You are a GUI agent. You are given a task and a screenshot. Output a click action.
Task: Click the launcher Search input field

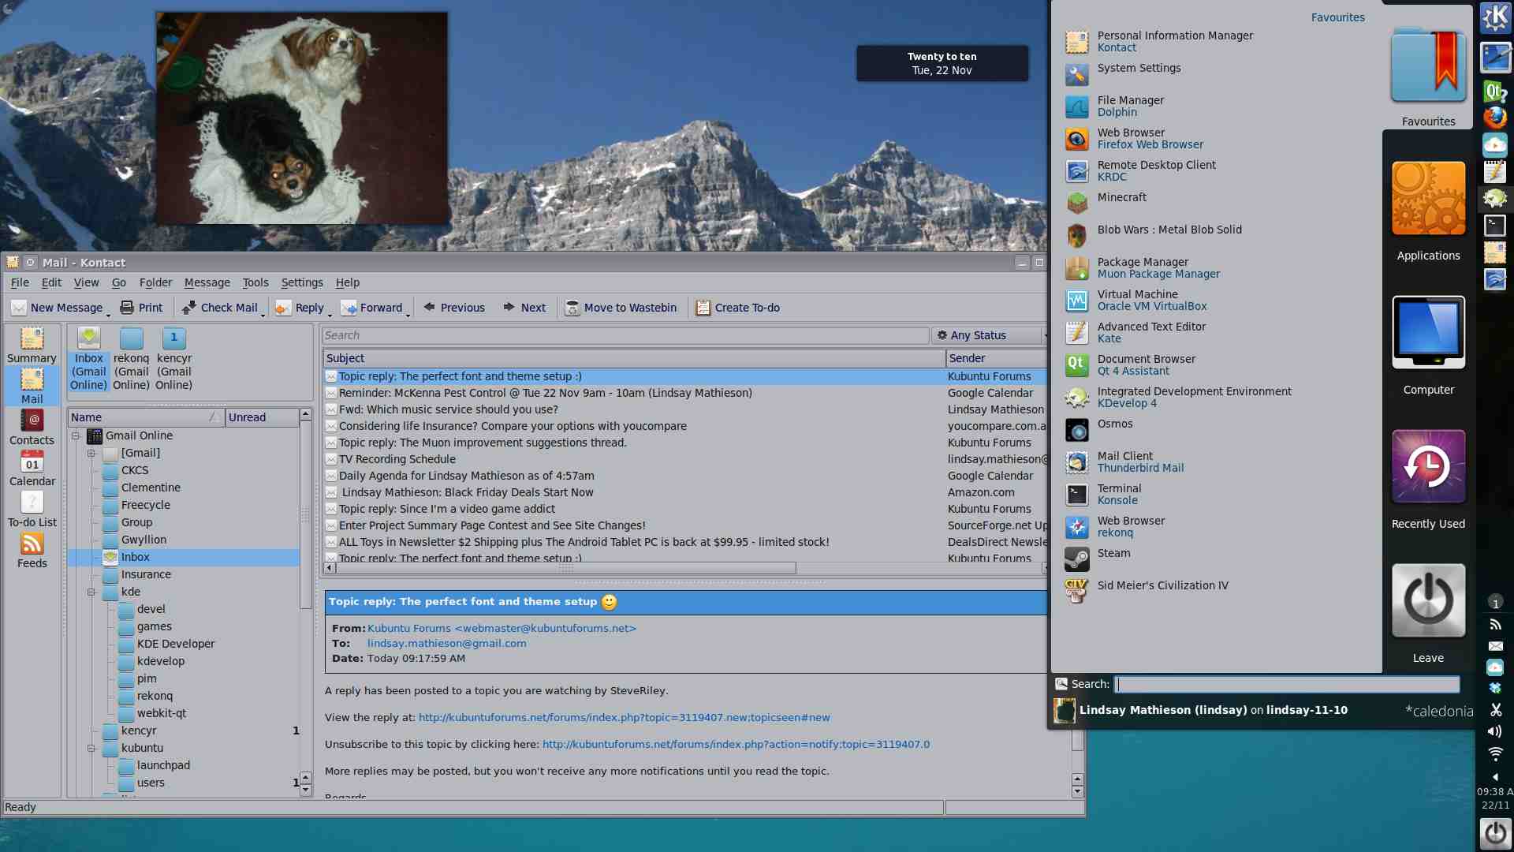(1287, 684)
